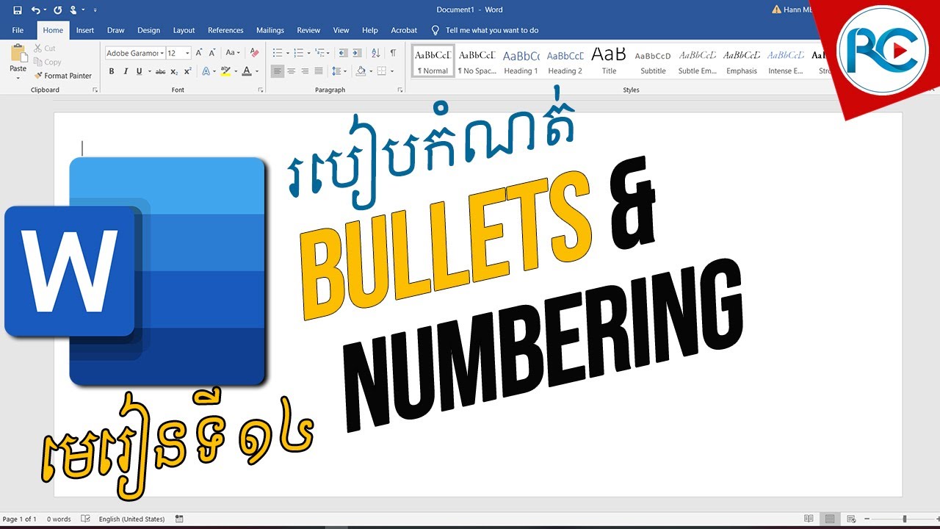This screenshot has width=940, height=529.
Task: Open the Acrobat tab
Action: point(404,30)
